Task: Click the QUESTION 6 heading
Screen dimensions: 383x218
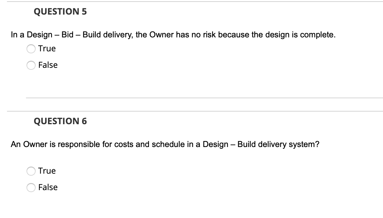Action: (60, 121)
